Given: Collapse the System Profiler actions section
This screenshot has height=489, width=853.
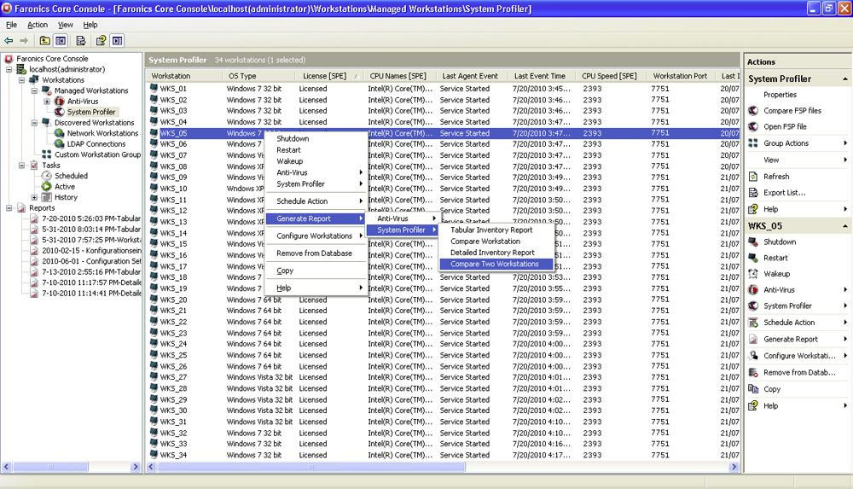Looking at the screenshot, I should (x=844, y=79).
